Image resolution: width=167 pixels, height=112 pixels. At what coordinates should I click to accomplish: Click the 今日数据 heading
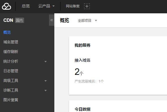83,109
